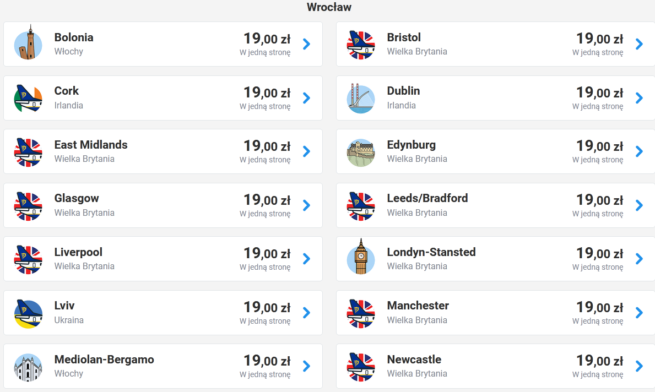Open the East Midlands row chevron arrow
The image size is (655, 392).
[x=307, y=151]
